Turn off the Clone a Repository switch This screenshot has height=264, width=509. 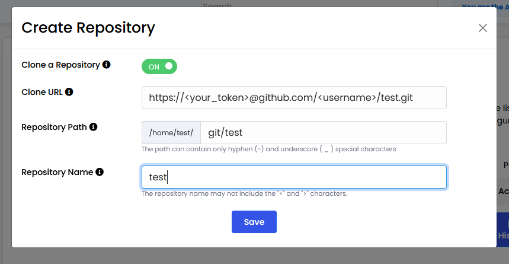click(159, 66)
